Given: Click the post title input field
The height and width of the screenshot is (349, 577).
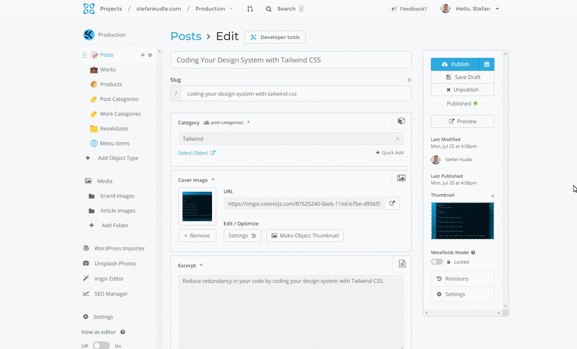Looking at the screenshot, I should point(291,60).
